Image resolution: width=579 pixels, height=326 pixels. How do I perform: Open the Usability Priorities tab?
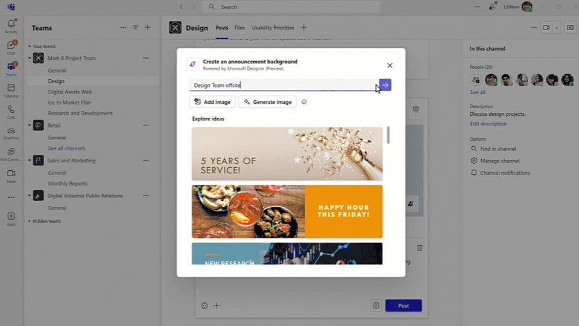[273, 28]
